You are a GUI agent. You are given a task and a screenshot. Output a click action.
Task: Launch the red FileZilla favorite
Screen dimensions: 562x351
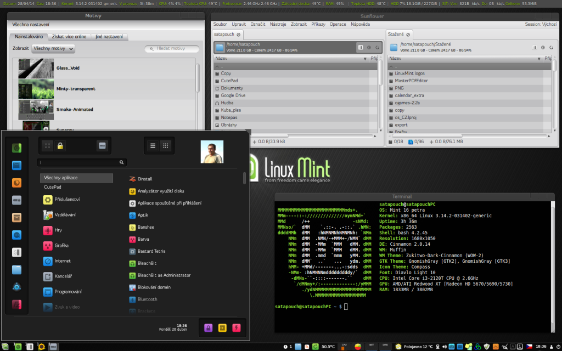[17, 305]
